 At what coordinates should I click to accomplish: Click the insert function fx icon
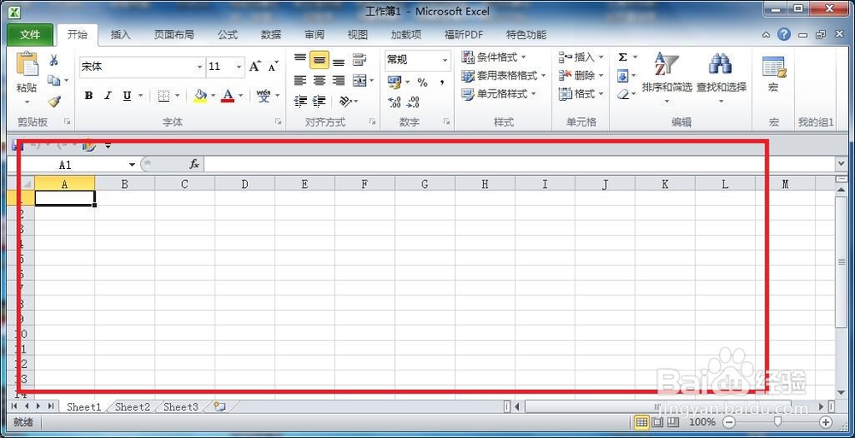[194, 164]
